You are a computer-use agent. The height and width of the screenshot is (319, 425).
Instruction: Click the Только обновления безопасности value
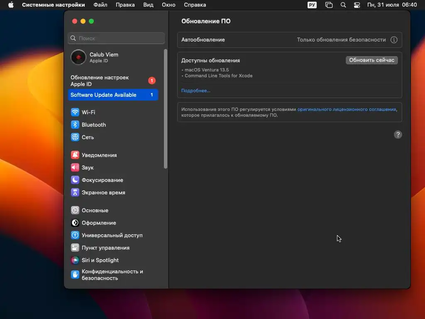[x=341, y=40]
